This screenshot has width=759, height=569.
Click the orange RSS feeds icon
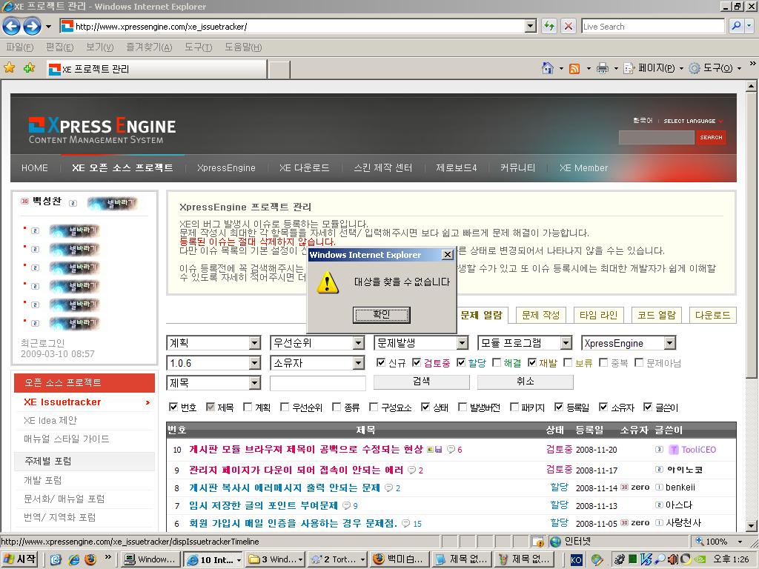[x=574, y=69]
